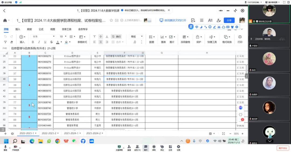Switch to the 2023-2024-1 sheet tab
This screenshot has height=152, width=291.
click(x=71, y=133)
